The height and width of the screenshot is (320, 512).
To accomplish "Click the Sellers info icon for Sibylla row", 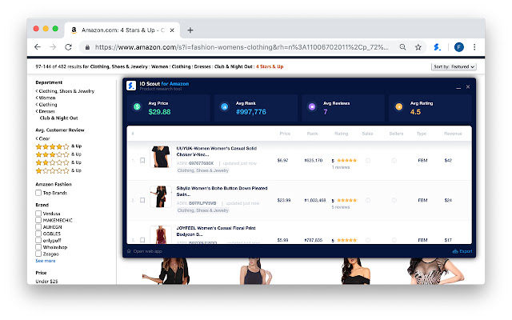I will (x=394, y=200).
